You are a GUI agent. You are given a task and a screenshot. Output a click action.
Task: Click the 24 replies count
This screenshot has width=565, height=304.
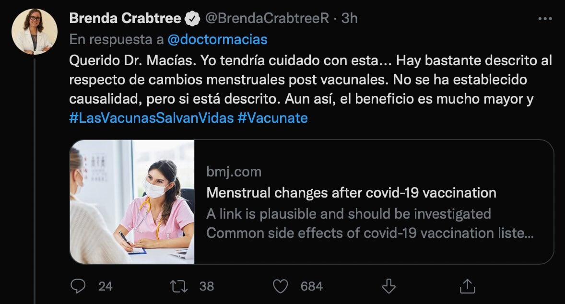coord(105,286)
